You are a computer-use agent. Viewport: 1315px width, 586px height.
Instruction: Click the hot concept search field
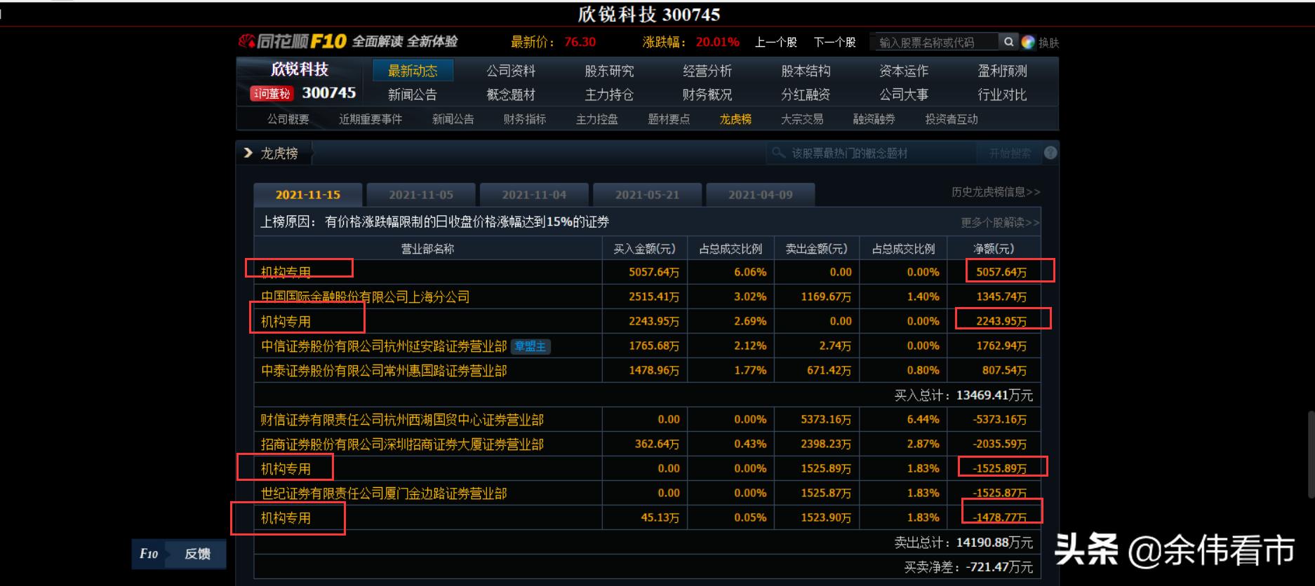[871, 153]
